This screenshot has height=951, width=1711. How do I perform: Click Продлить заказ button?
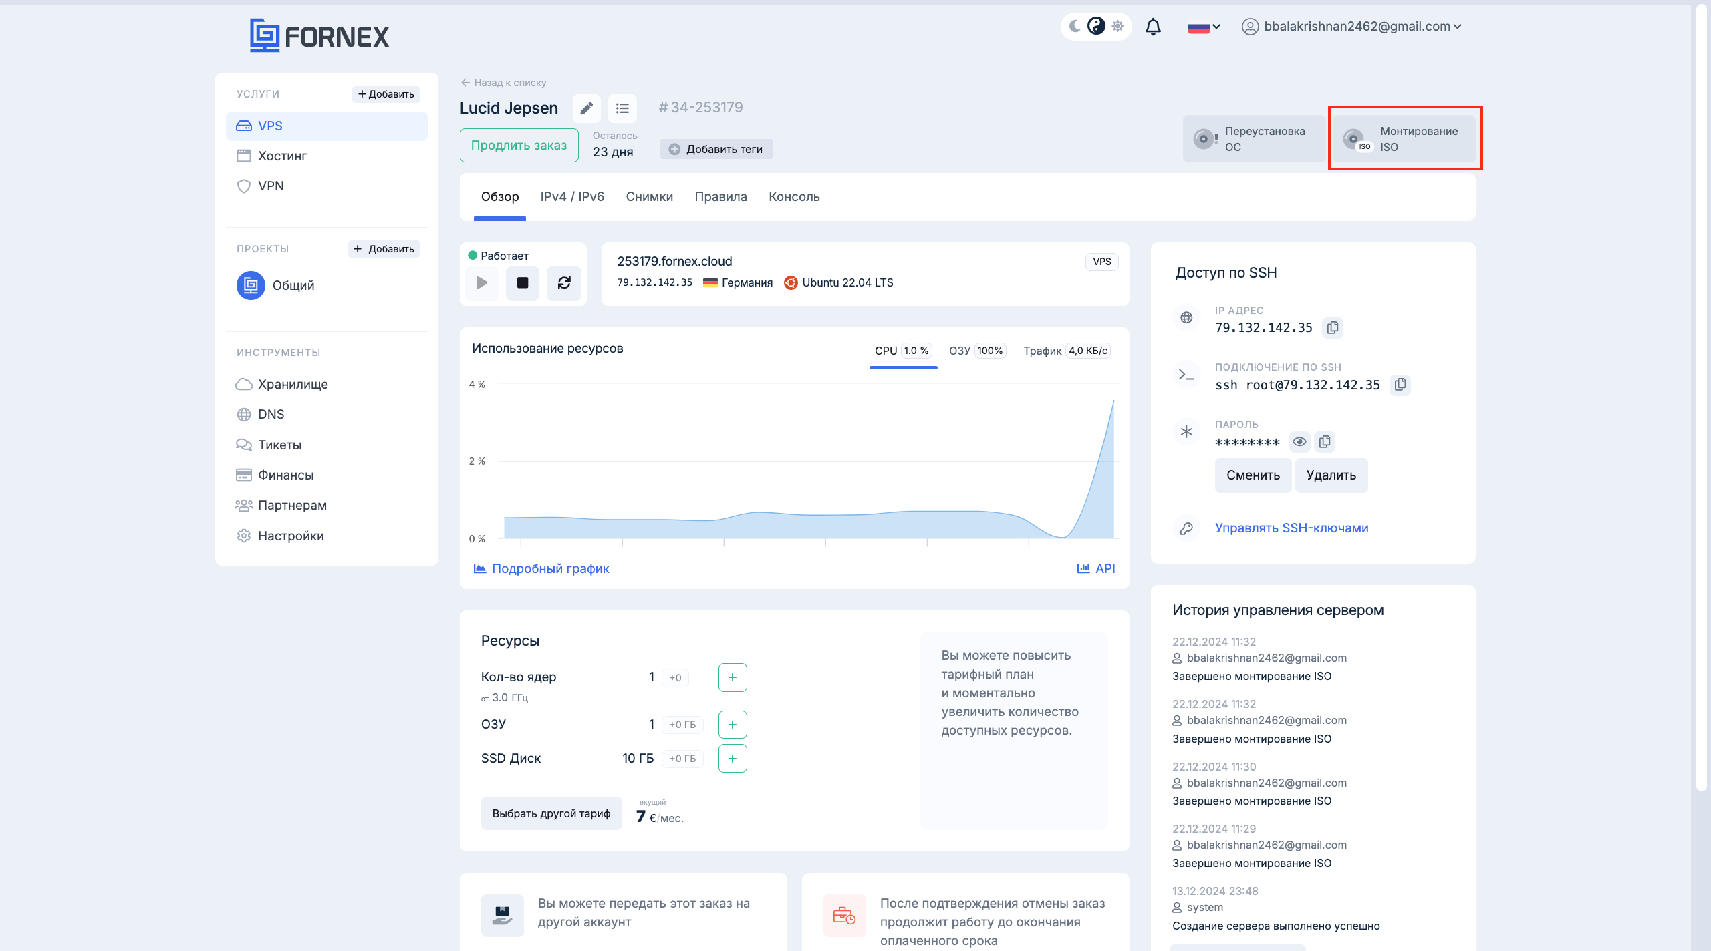click(519, 145)
